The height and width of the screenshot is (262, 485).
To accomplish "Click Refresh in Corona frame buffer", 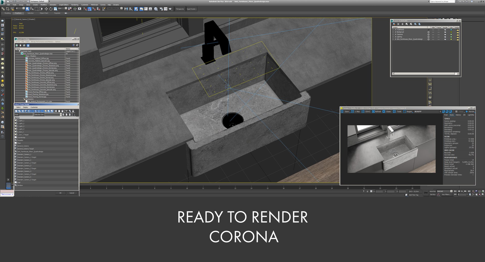I will (x=377, y=111).
